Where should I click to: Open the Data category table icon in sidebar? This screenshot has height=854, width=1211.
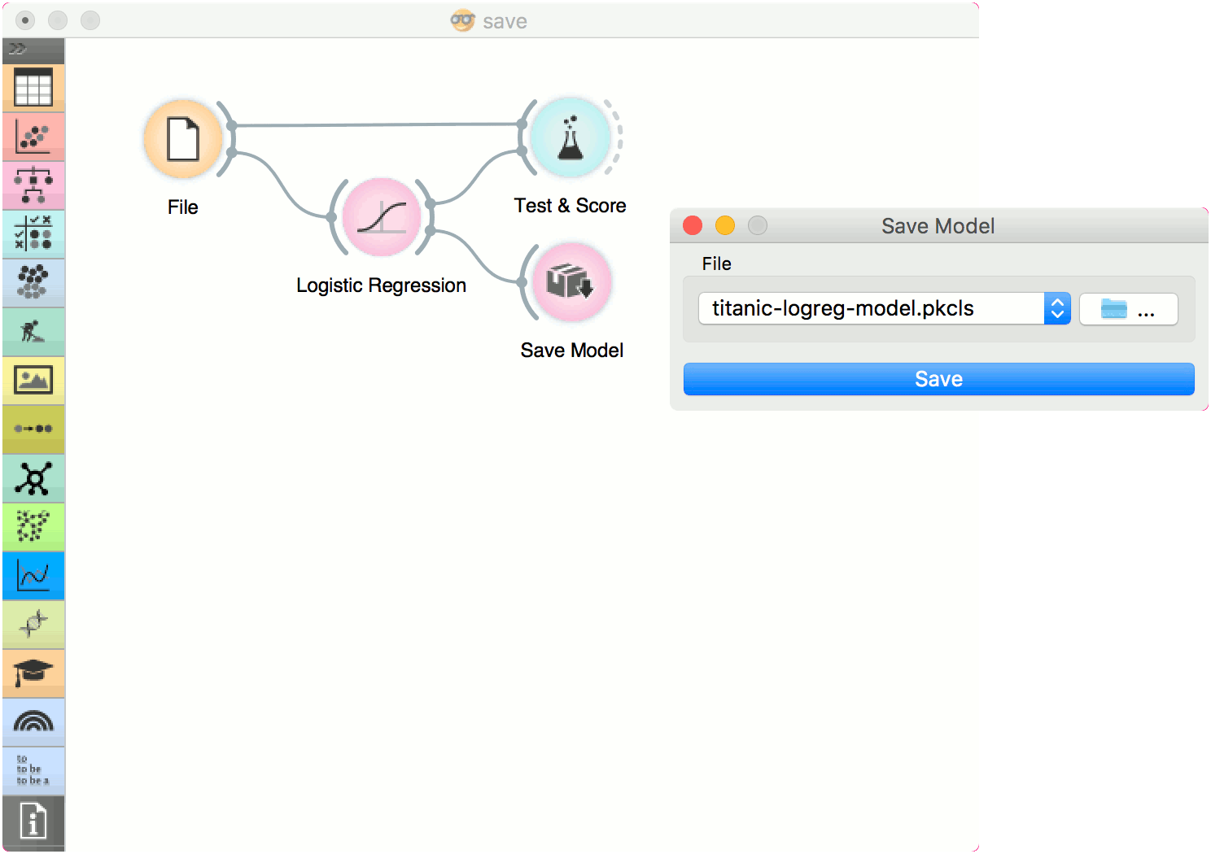pos(33,88)
